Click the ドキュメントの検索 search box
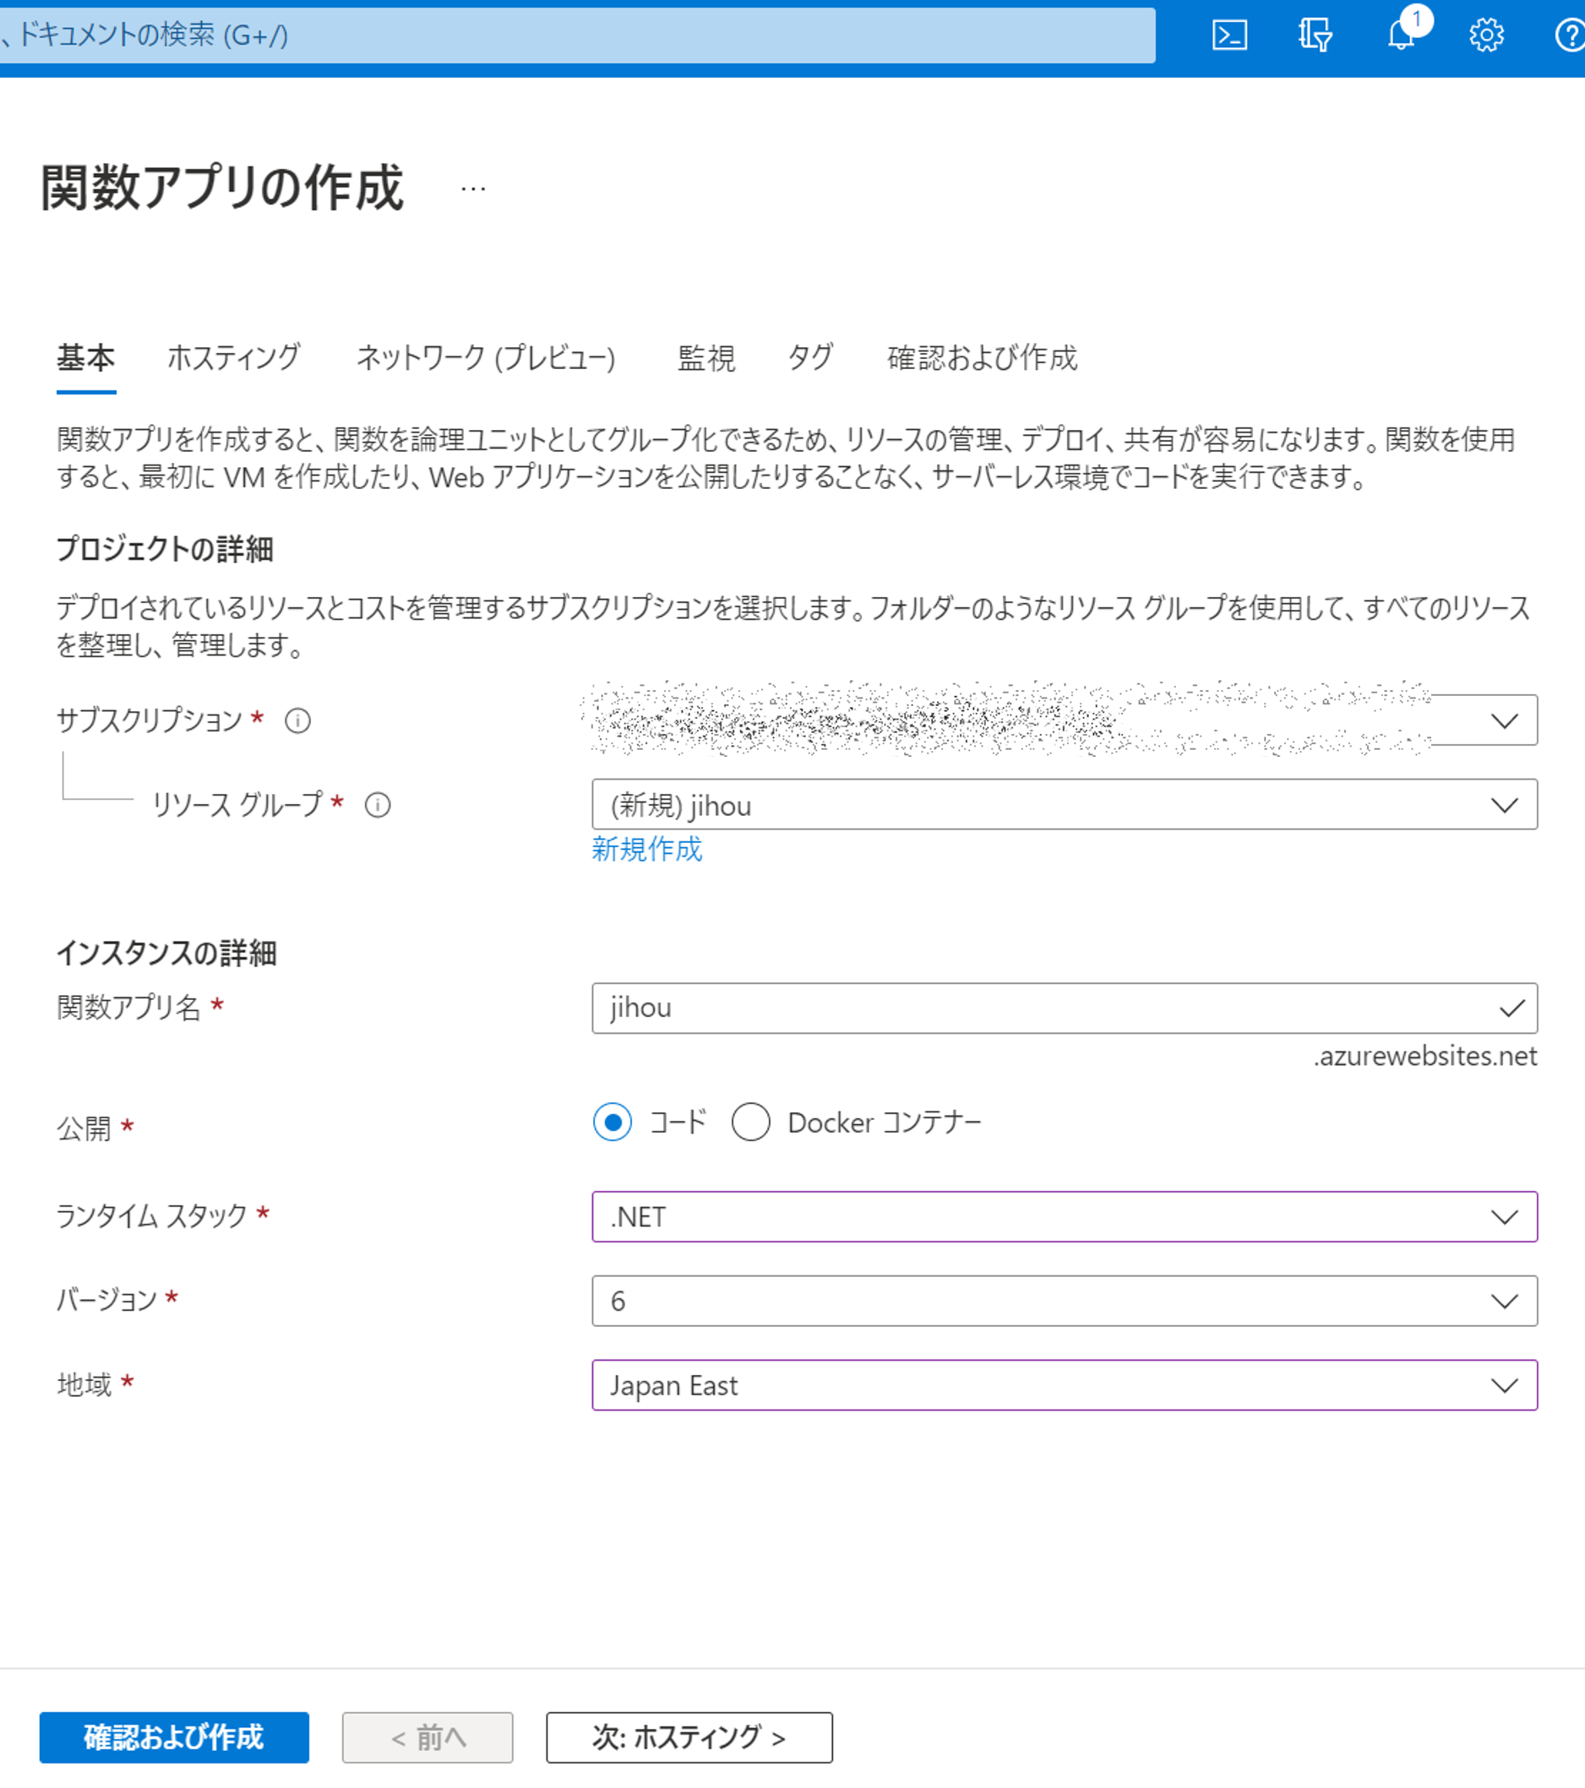 point(578,35)
